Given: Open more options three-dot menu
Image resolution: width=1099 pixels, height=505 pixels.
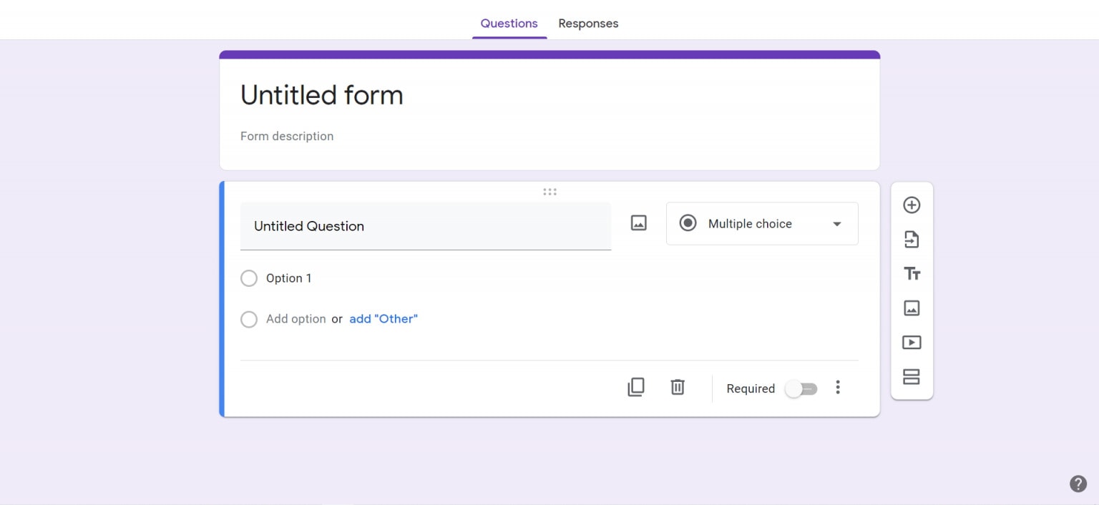Looking at the screenshot, I should pyautogui.click(x=838, y=388).
